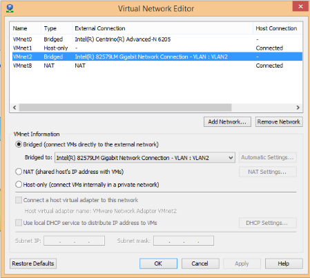Select the VMnet8 NAT network row
310x278 pixels.
pos(157,66)
